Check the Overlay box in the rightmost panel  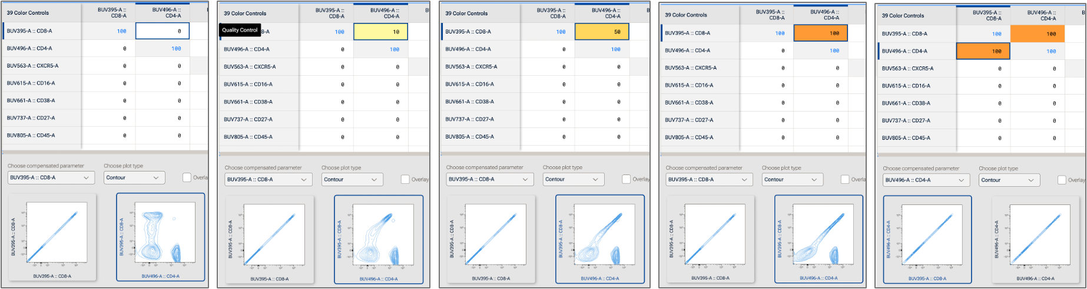[1062, 180]
